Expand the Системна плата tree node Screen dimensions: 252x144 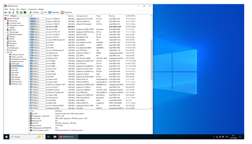(x=5, y=23)
